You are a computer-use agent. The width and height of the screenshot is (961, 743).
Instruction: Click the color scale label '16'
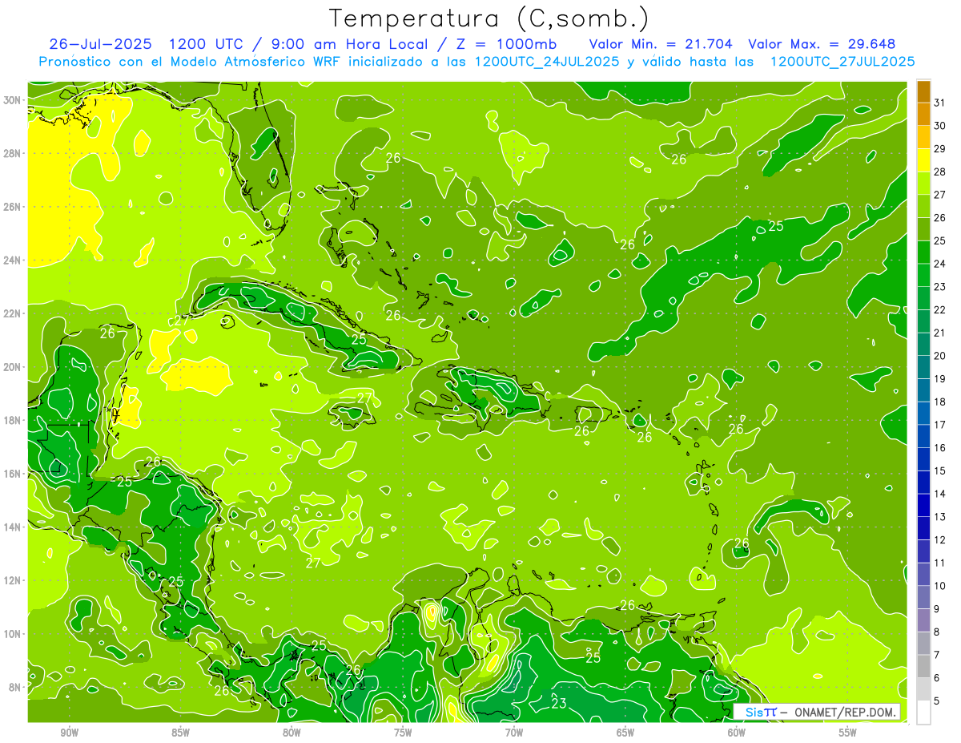(x=939, y=447)
